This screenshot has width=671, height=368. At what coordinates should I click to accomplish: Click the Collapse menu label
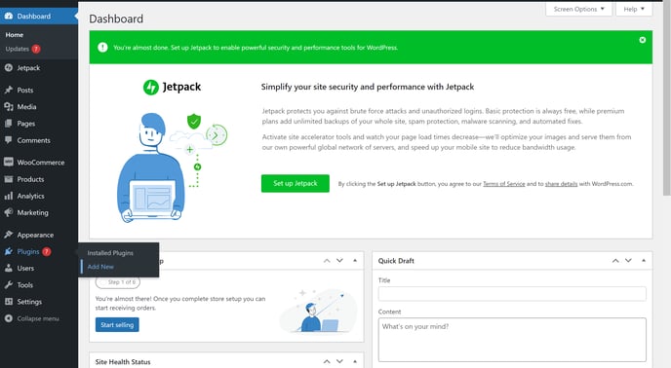tap(38, 318)
